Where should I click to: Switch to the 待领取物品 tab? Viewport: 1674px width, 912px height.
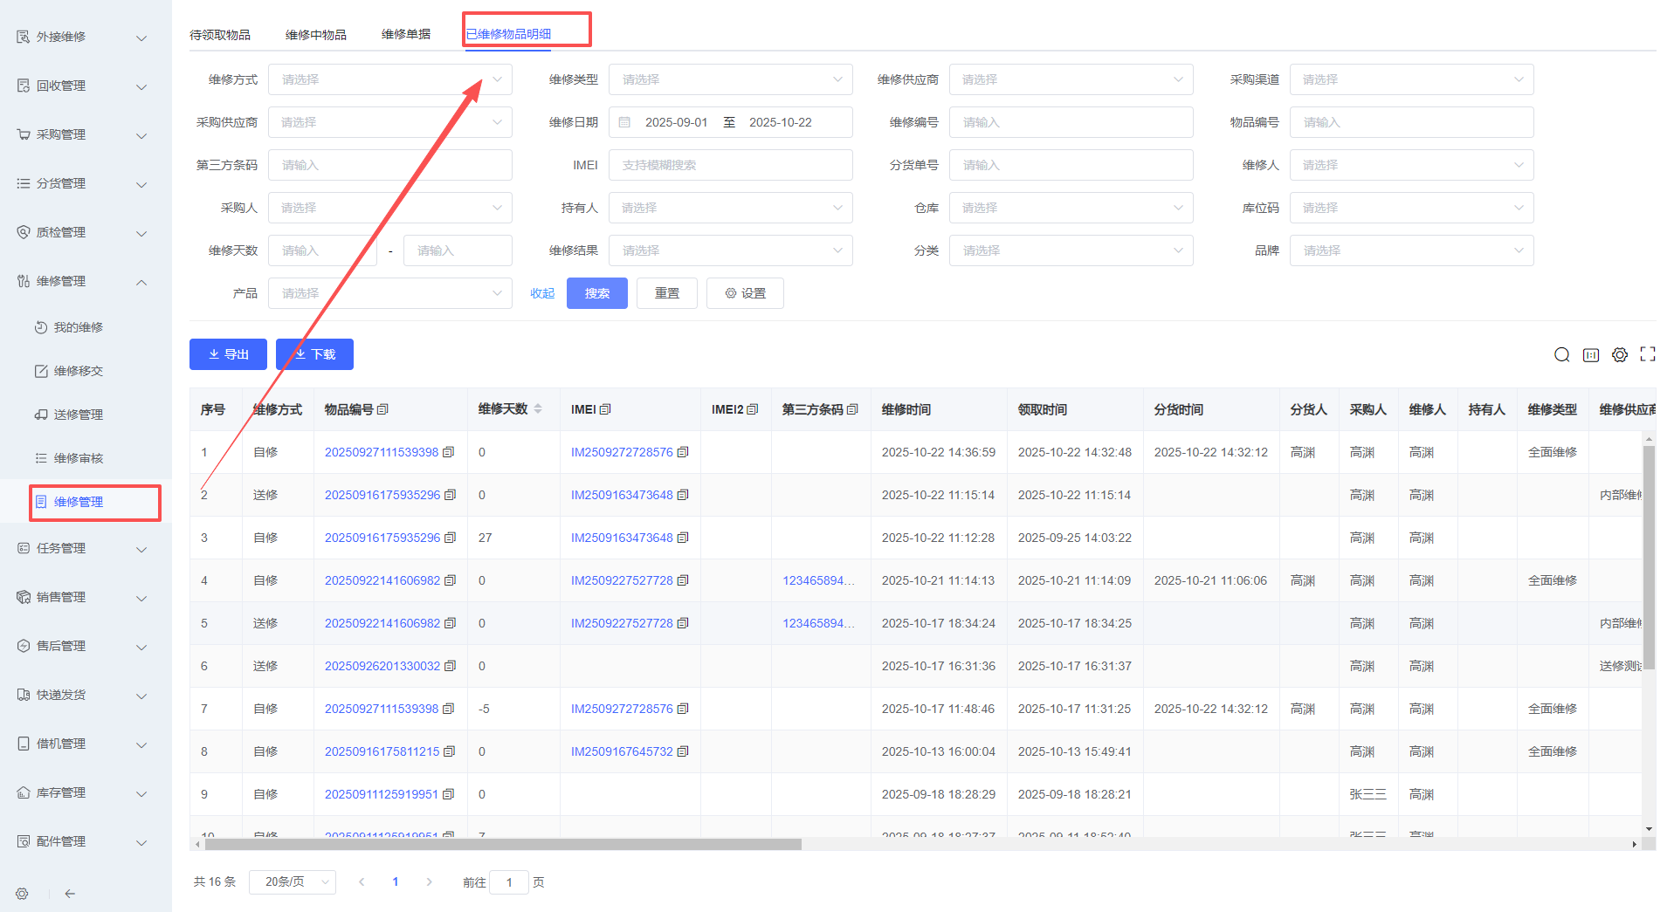(x=220, y=35)
